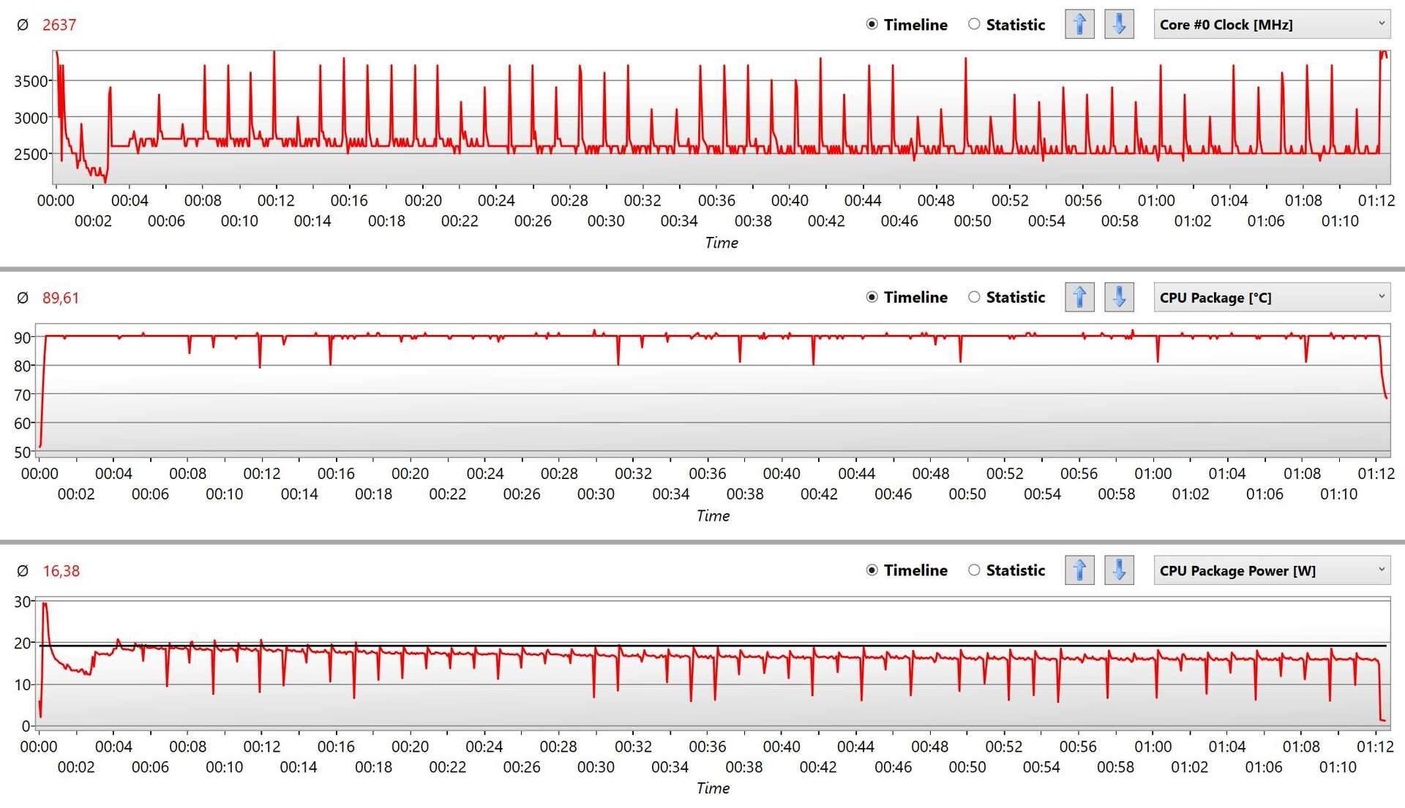Click 00:36 marker on clock graph timeline
1405x808 pixels.
[x=716, y=200]
